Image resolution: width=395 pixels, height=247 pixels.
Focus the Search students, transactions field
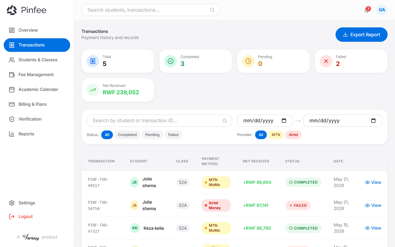pos(150,10)
